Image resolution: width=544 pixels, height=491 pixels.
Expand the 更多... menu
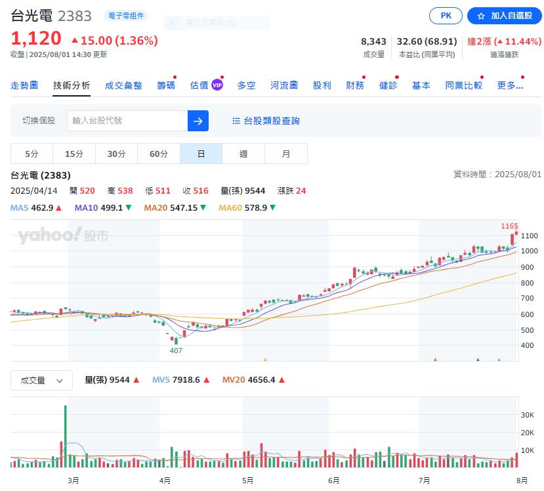click(510, 85)
